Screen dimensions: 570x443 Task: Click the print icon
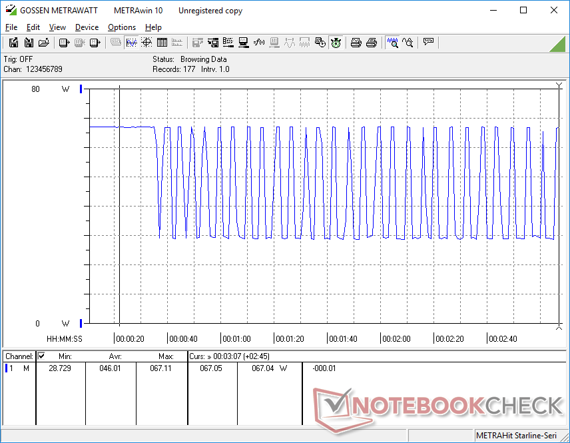click(372, 43)
